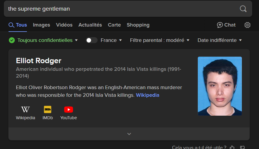Open the IMDb icon shortcut
The image size is (259, 149).
[x=48, y=110]
